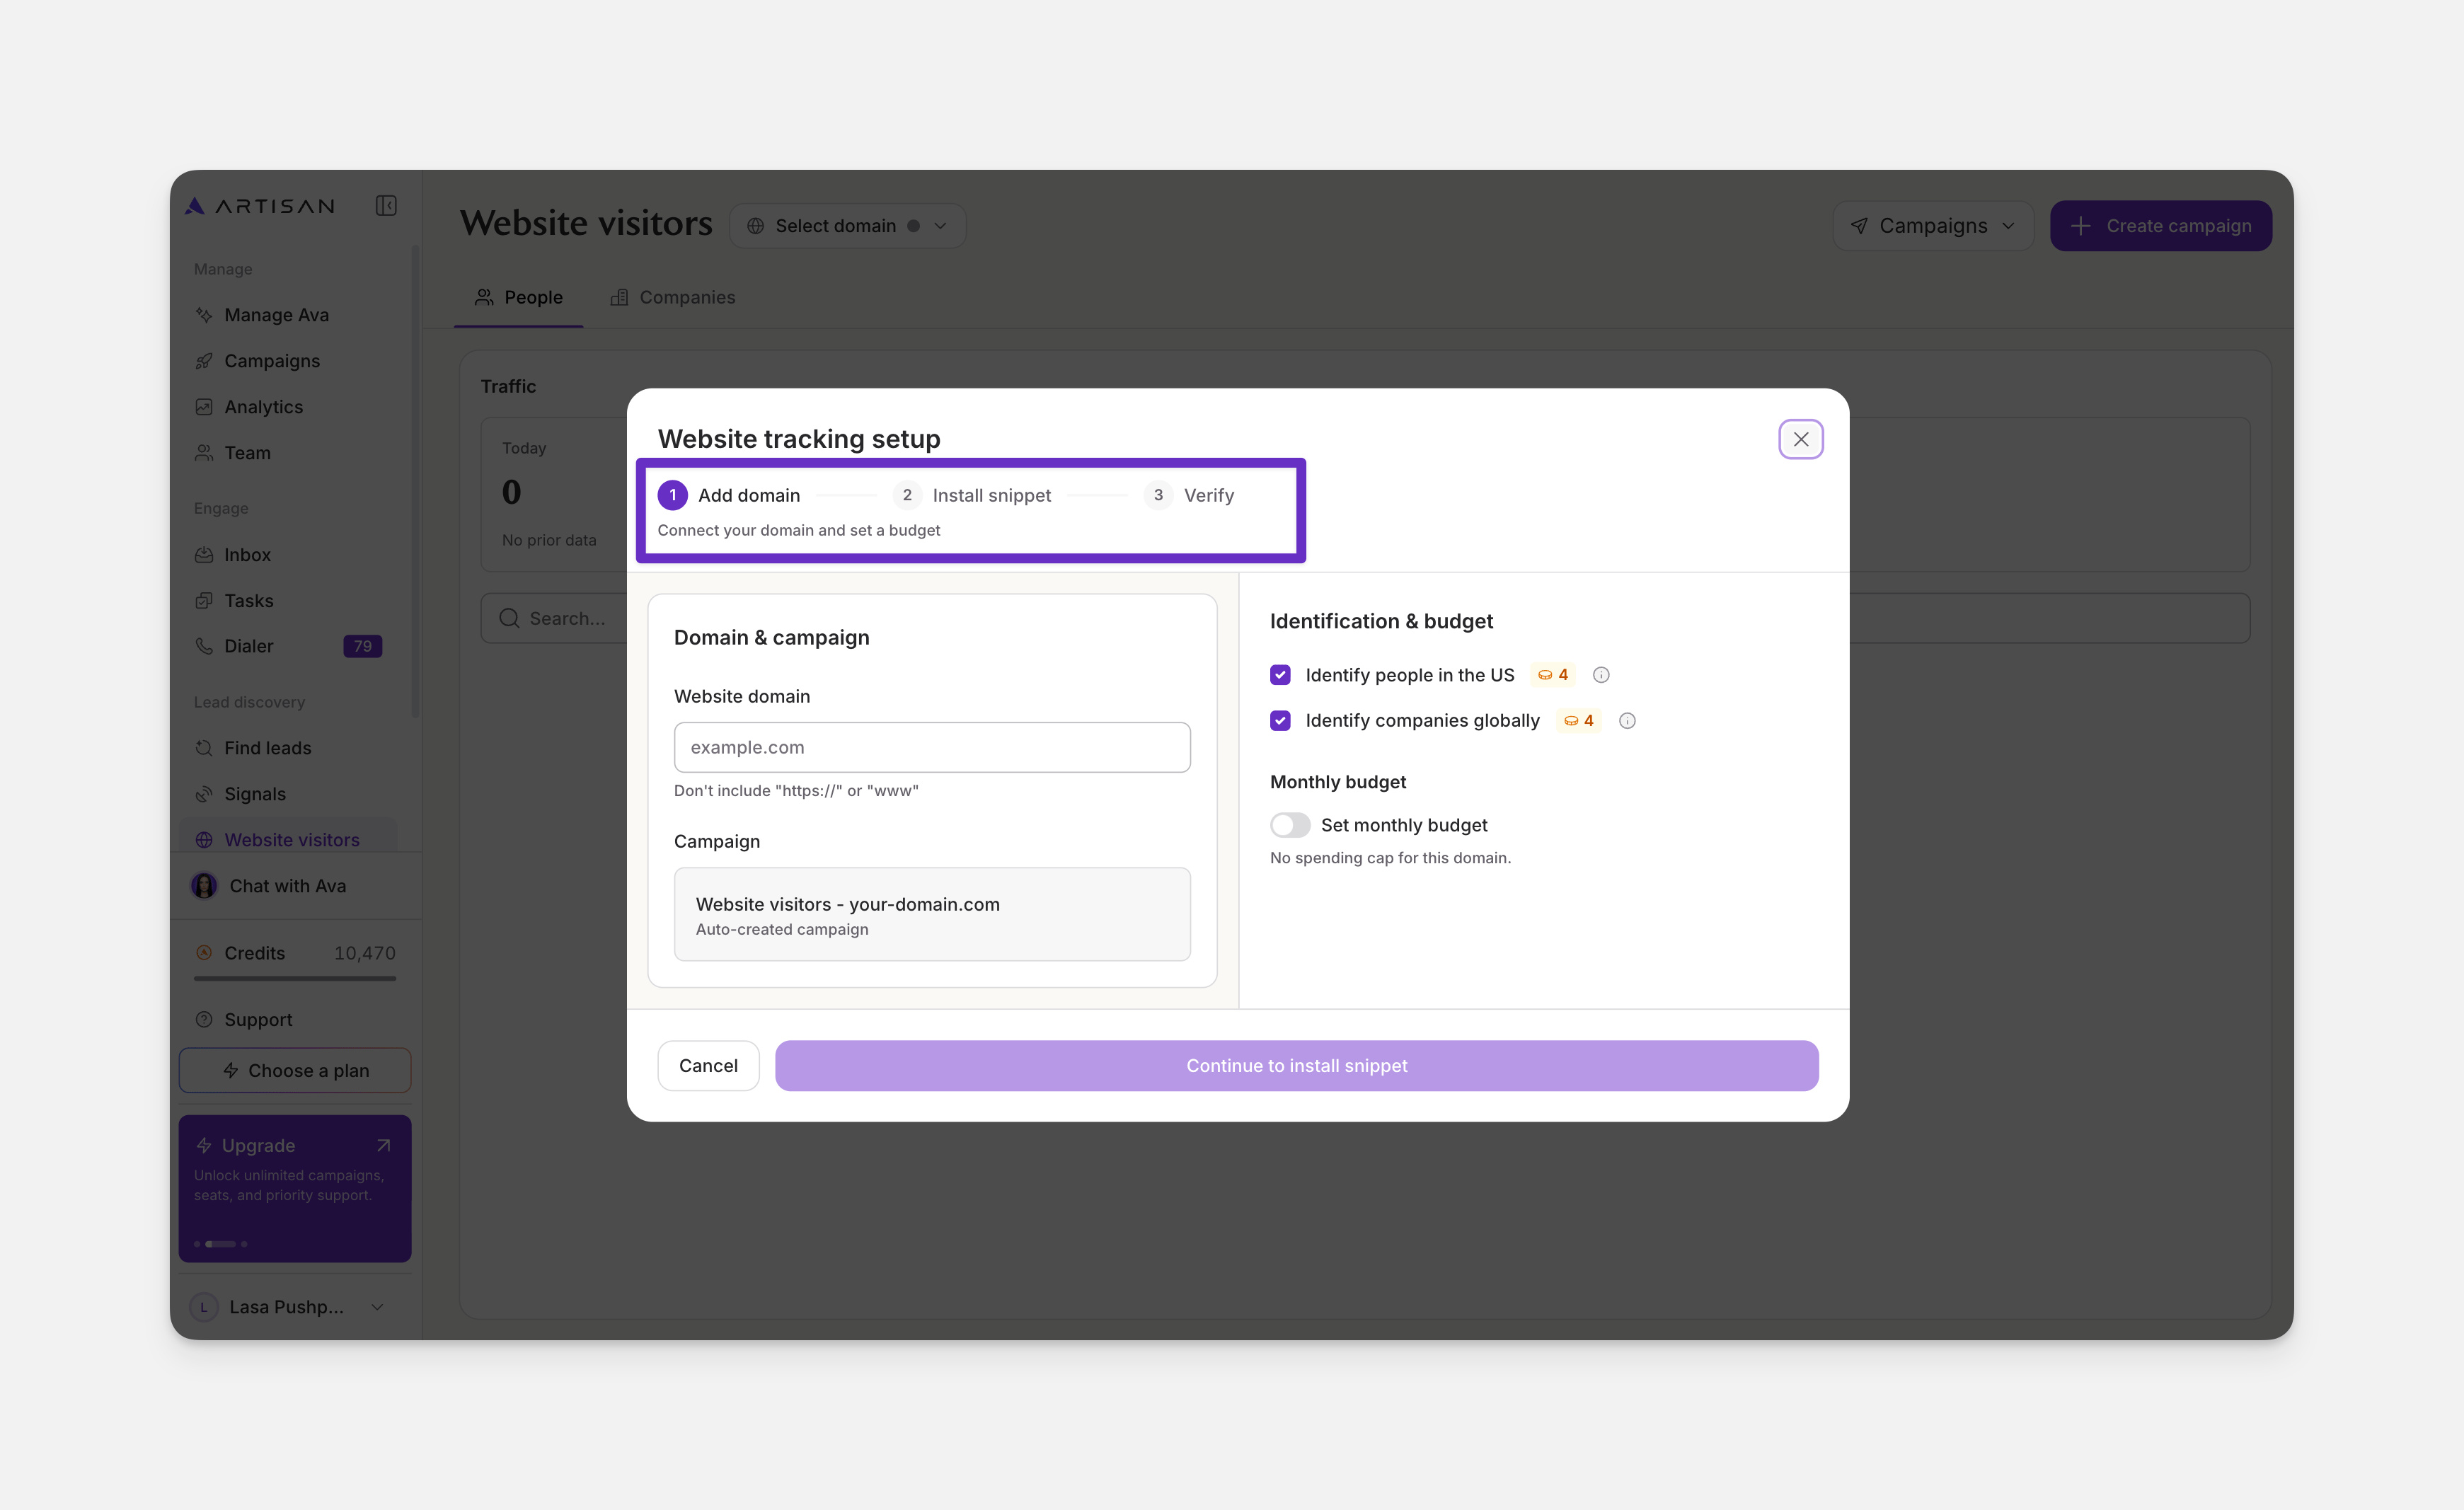This screenshot has width=2464, height=1510.
Task: Collapse the sidebar with the panel icon
Action: tap(386, 206)
